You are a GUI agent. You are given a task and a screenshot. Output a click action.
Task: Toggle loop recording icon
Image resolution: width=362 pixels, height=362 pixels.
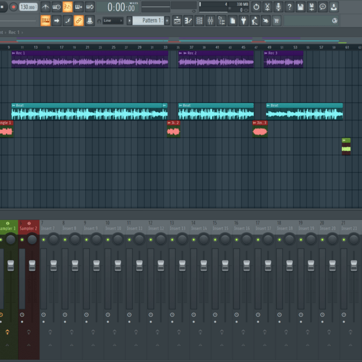click(x=90, y=7)
